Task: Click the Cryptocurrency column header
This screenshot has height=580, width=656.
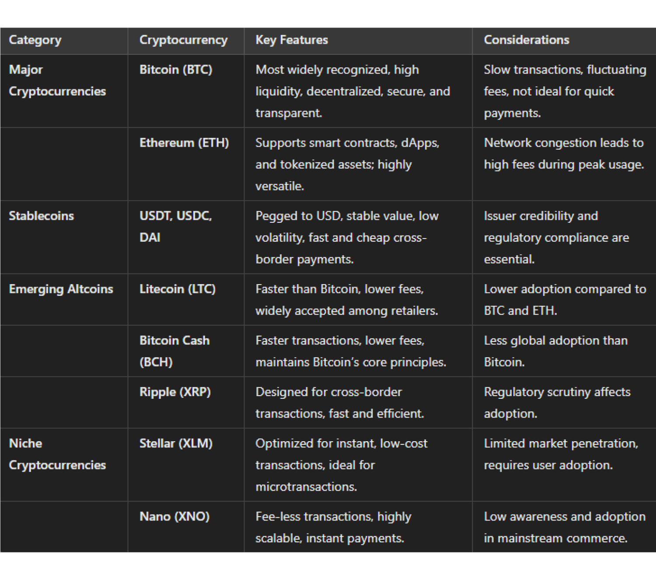Action: 183,40
